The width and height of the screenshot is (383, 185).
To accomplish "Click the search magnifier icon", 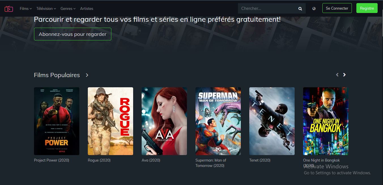I will coord(300,9).
